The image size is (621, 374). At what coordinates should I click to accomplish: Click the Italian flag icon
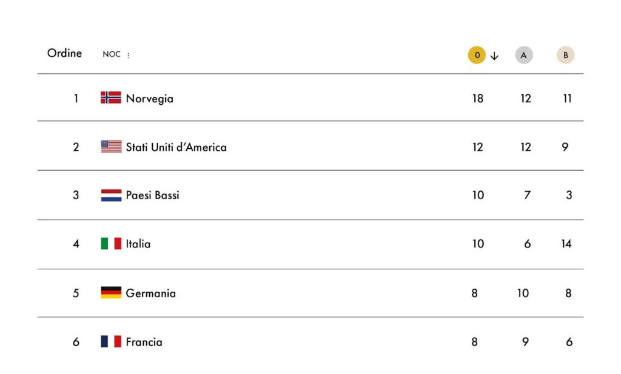click(111, 244)
